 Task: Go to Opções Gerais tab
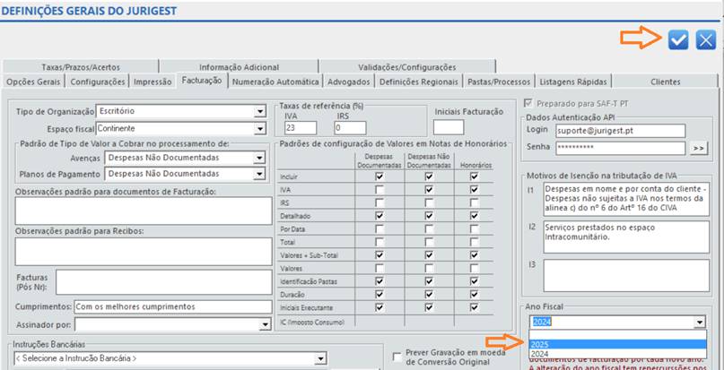tap(33, 82)
